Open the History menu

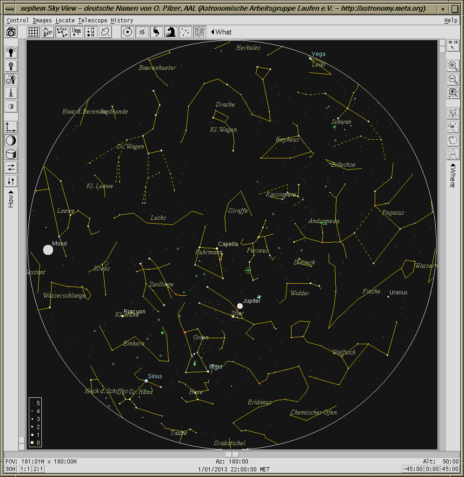click(122, 20)
